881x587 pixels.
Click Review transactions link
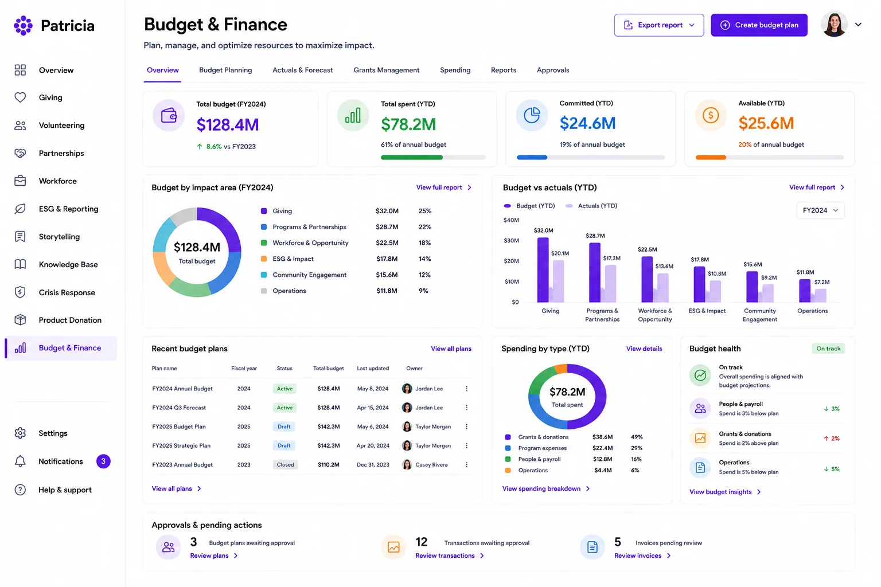450,555
